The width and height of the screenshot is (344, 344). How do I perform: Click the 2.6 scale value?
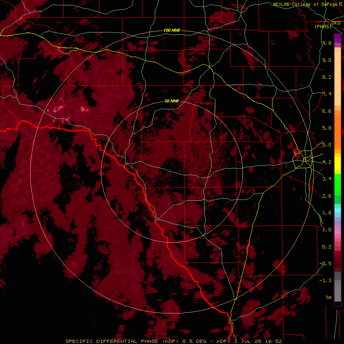(x=327, y=196)
